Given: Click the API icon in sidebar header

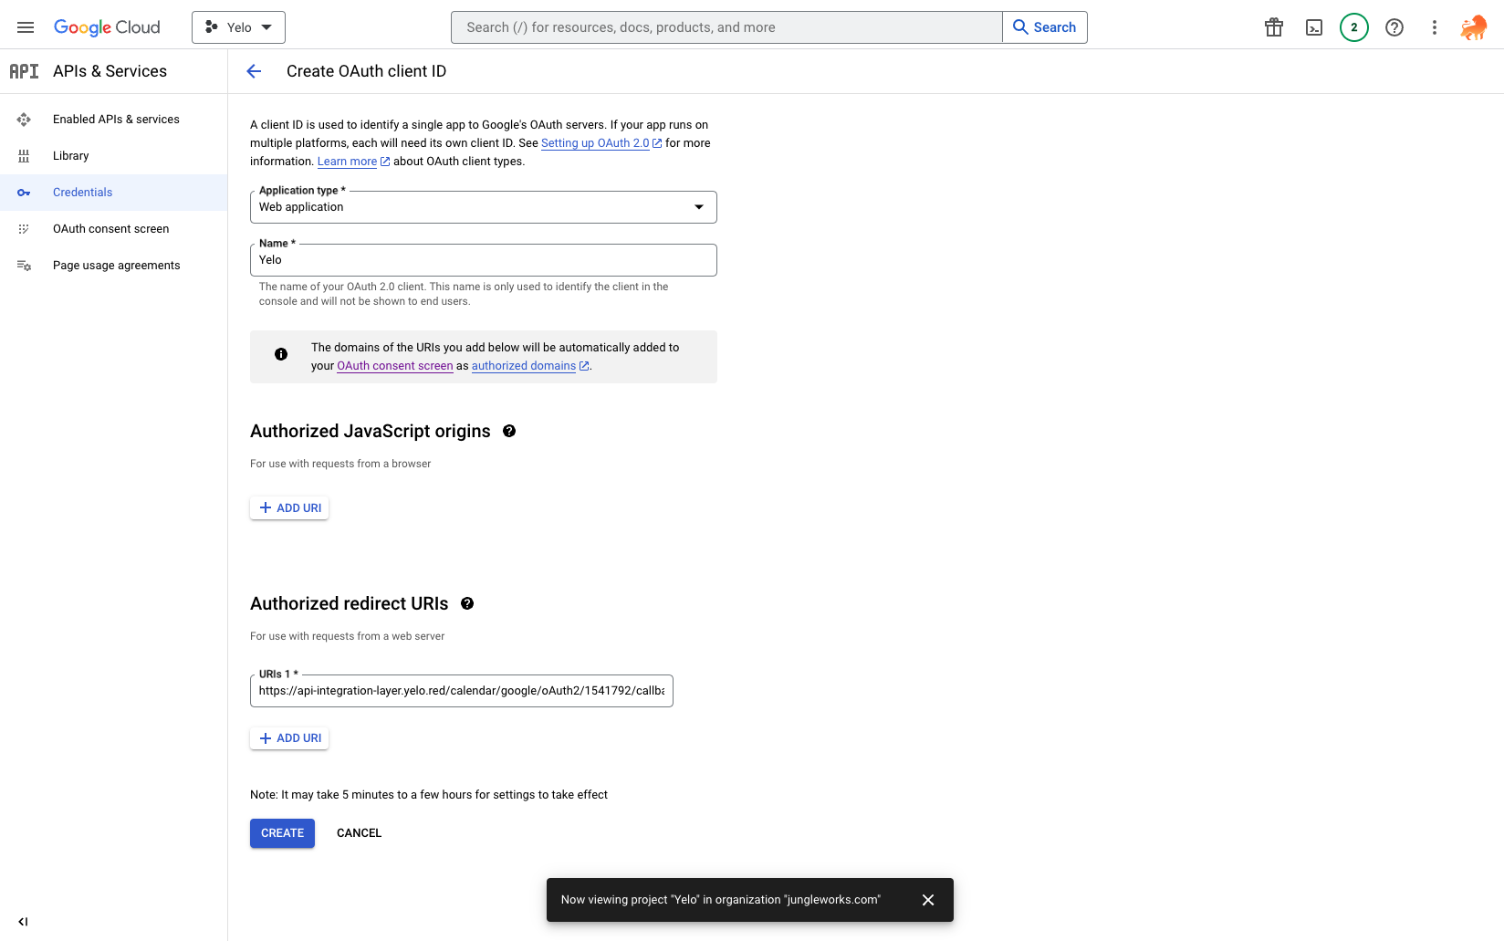Looking at the screenshot, I should (x=24, y=71).
